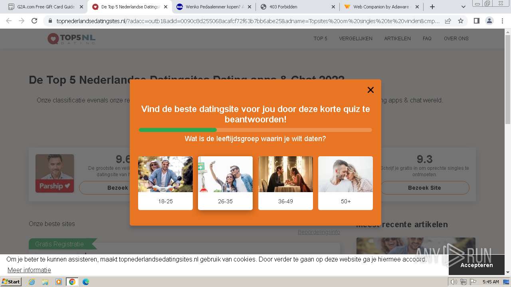Choose the 50+ age group card
511x287 pixels.
[345, 183]
